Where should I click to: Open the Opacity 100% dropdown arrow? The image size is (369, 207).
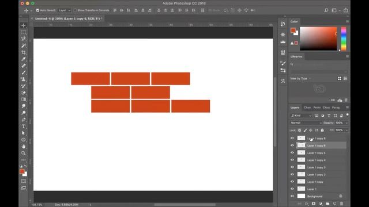click(347, 123)
